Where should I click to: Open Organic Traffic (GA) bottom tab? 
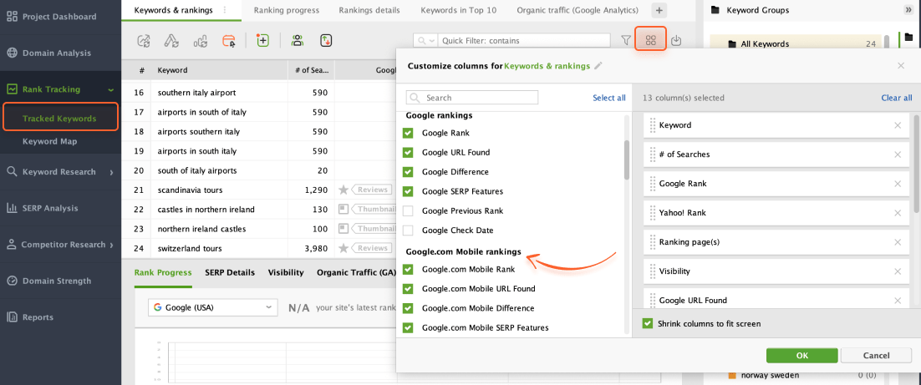357,272
